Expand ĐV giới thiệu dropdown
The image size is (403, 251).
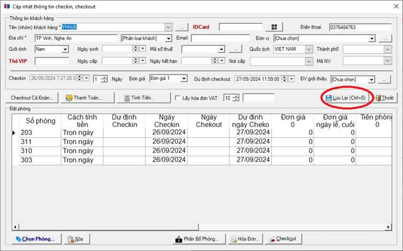coord(371,80)
